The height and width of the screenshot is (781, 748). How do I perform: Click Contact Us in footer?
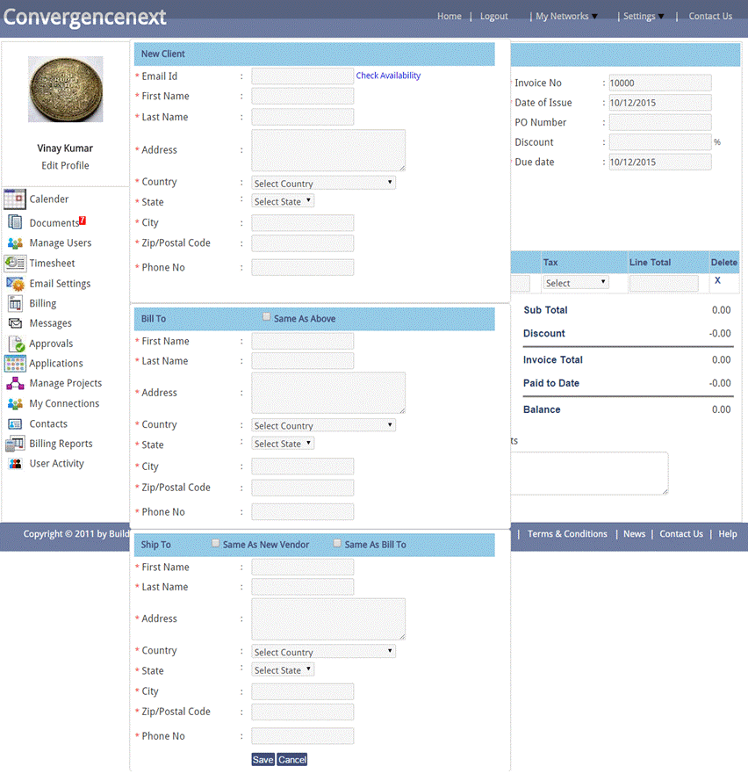tap(681, 534)
